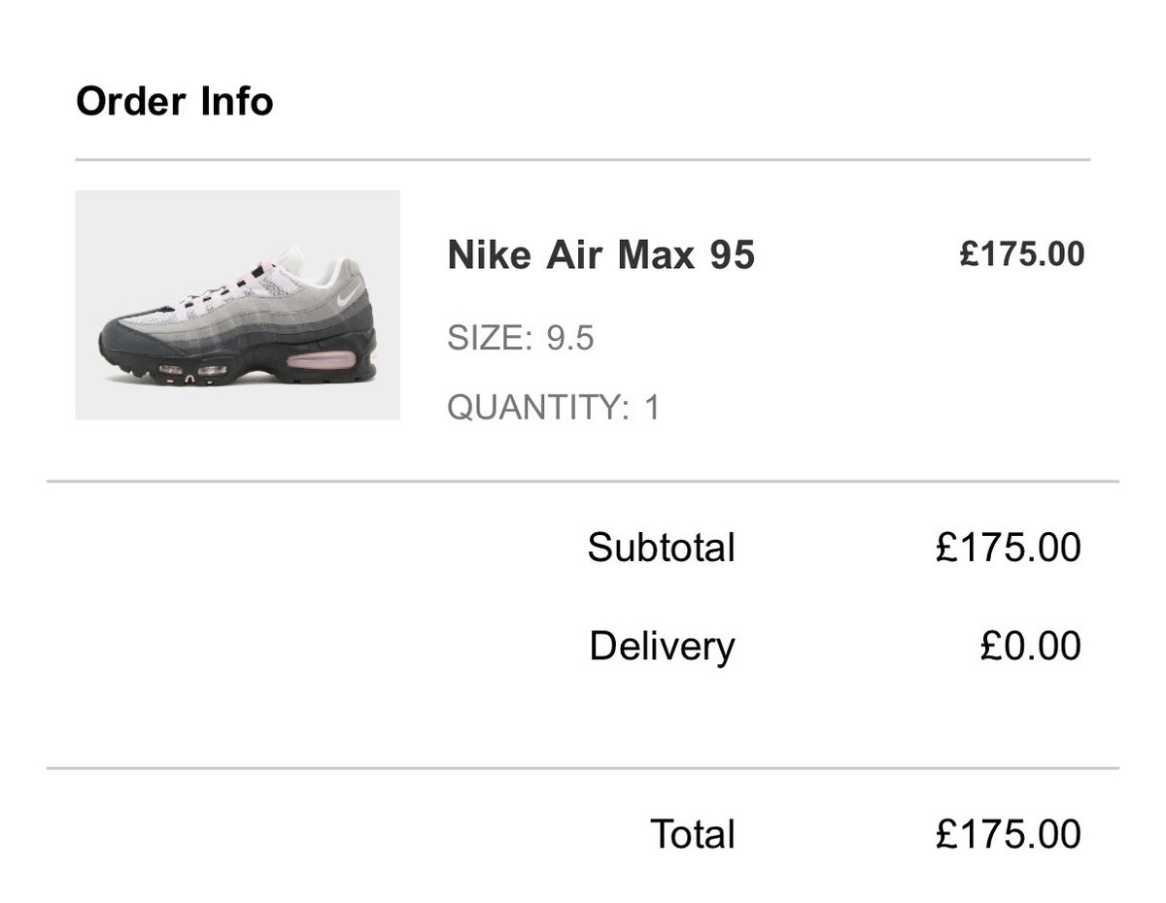Viewport: 1166px width, 903px height.
Task: Click the Total amount £175.00
Action: (1008, 834)
